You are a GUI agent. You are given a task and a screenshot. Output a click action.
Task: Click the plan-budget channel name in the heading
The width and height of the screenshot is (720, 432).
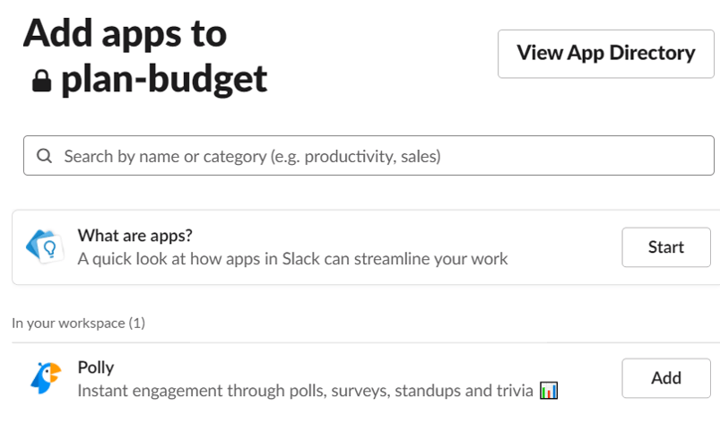click(164, 80)
